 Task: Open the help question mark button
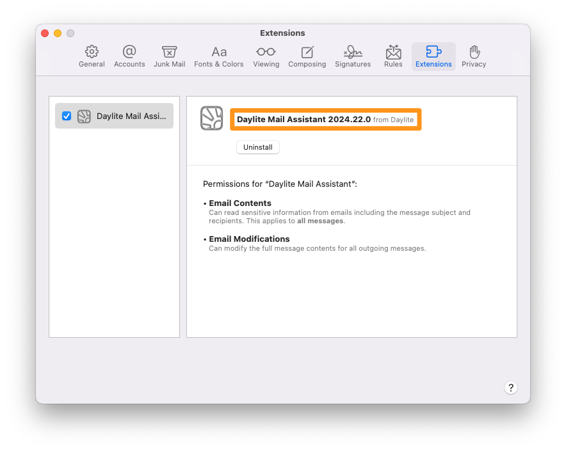(511, 388)
